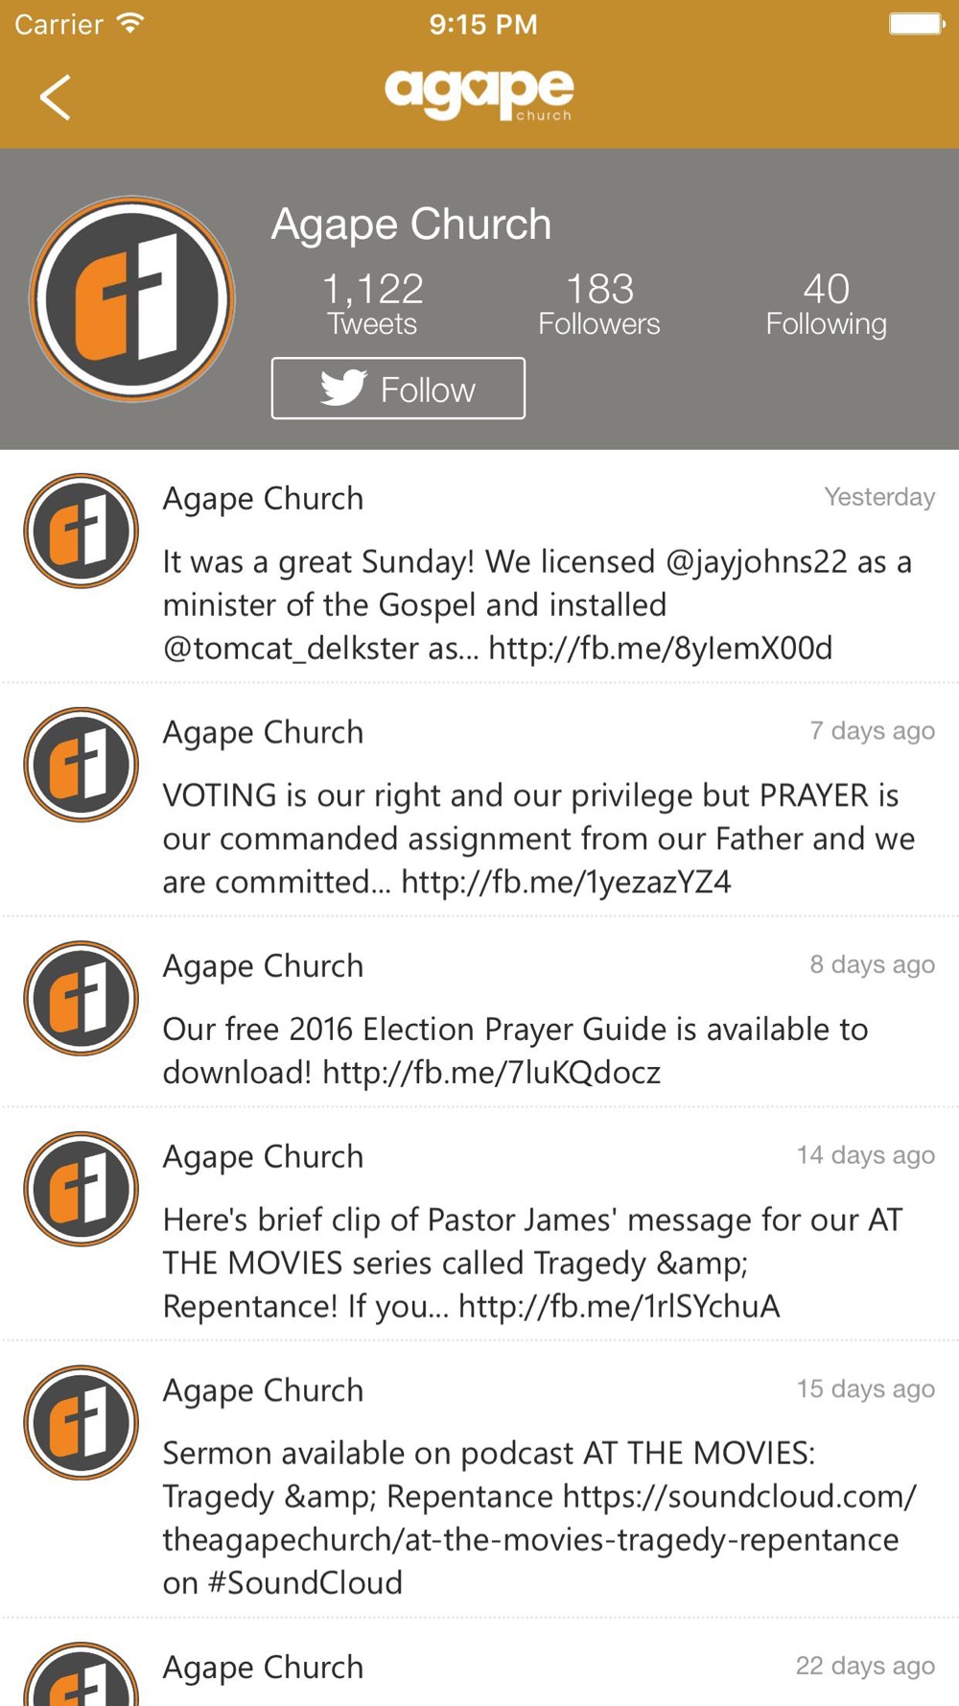Tap avatar on the 7 days ago tweet
Screen dimensions: 959x1706
[82, 765]
